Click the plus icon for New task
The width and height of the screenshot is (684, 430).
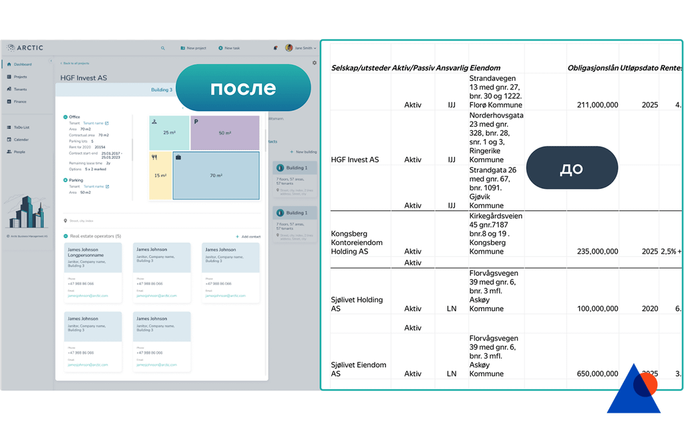220,48
